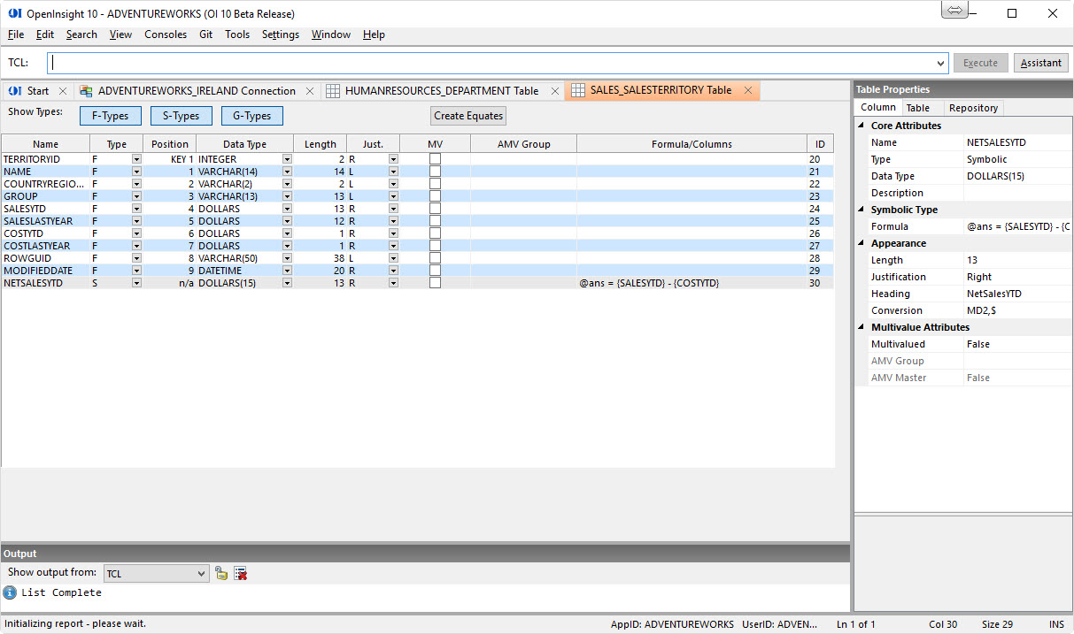Switch to the Repository properties tab
This screenshot has height=634, width=1074.
(x=973, y=108)
